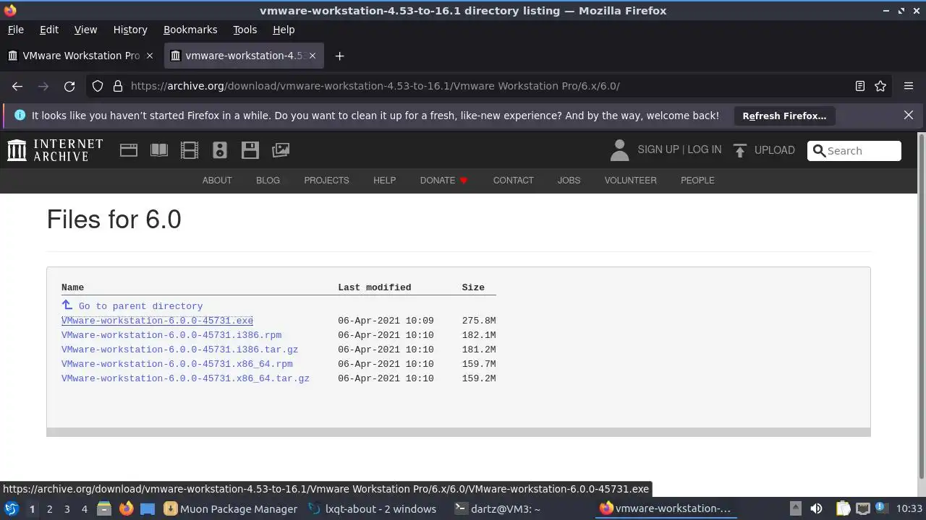
Task: Click the clipboard tray icon
Action: coord(843,508)
